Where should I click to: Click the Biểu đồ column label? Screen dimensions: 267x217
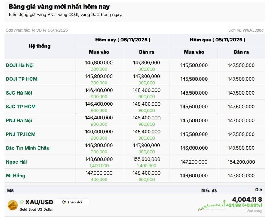tap(209, 191)
